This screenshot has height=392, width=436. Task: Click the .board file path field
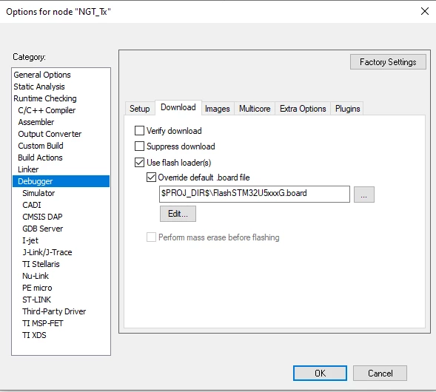click(x=255, y=195)
